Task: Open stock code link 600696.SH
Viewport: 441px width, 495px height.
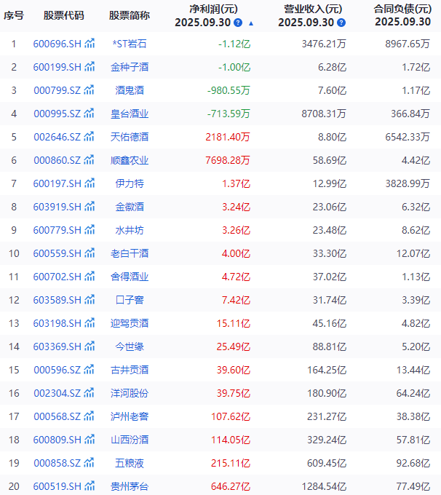Action: (x=57, y=44)
